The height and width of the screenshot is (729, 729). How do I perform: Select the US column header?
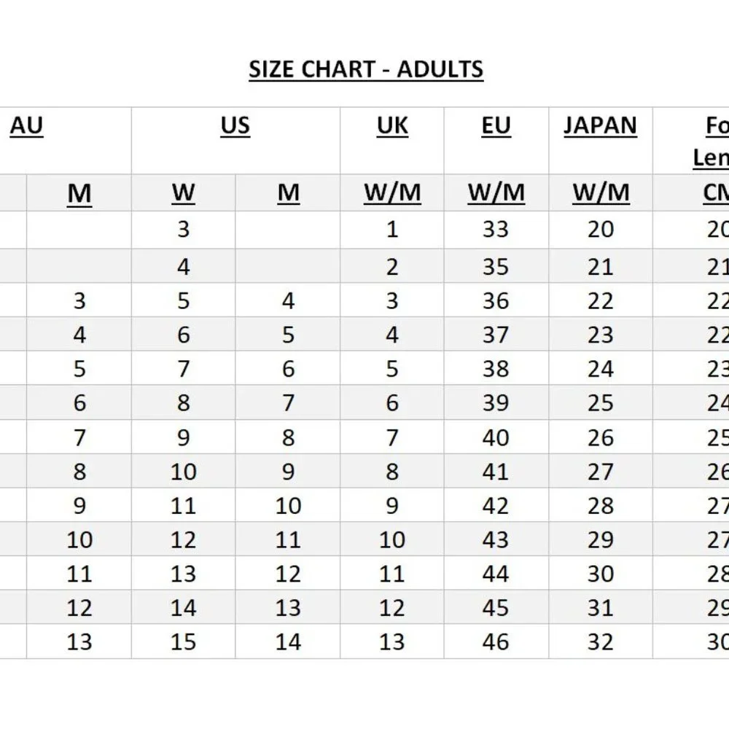(235, 125)
